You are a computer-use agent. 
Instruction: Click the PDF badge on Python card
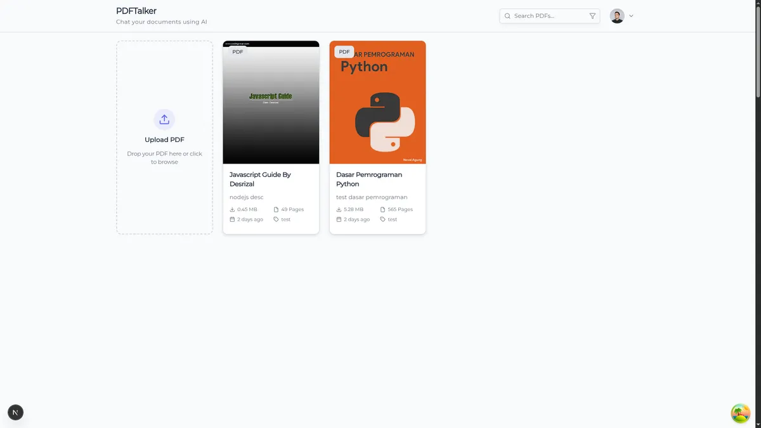point(344,52)
